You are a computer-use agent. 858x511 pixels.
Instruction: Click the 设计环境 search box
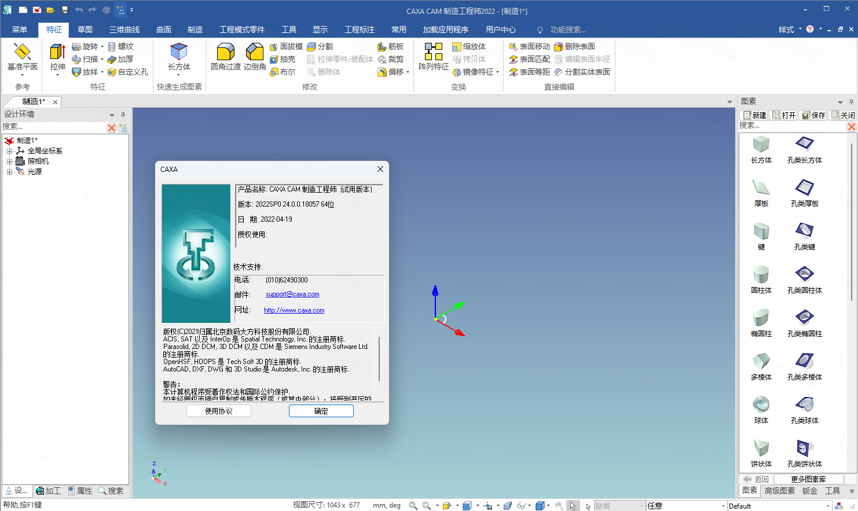53,127
